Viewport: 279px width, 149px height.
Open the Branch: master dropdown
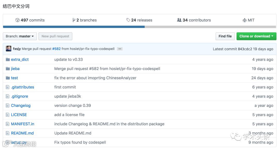point(20,36)
